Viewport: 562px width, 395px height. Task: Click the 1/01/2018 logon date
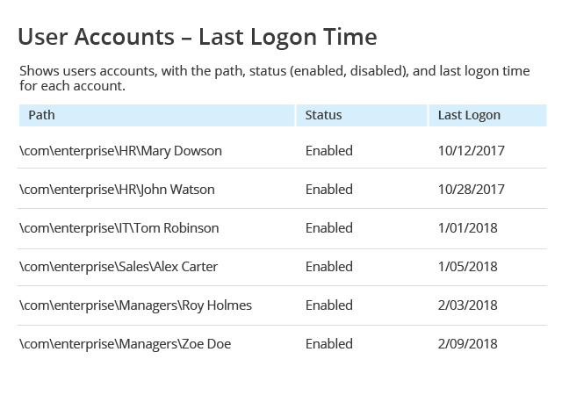(x=468, y=228)
